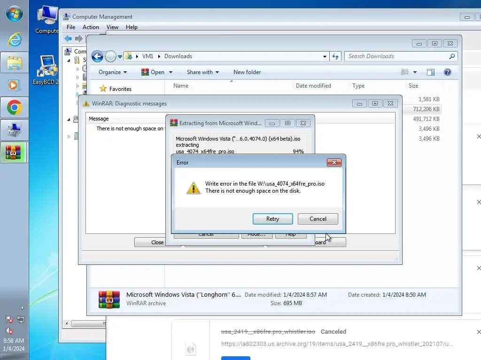Select file row sized 1,581 KB
Viewport: 481px width, 360px height.
click(423, 99)
